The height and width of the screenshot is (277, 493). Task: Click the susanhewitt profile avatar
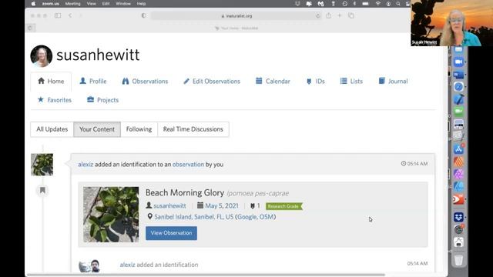[x=41, y=56]
